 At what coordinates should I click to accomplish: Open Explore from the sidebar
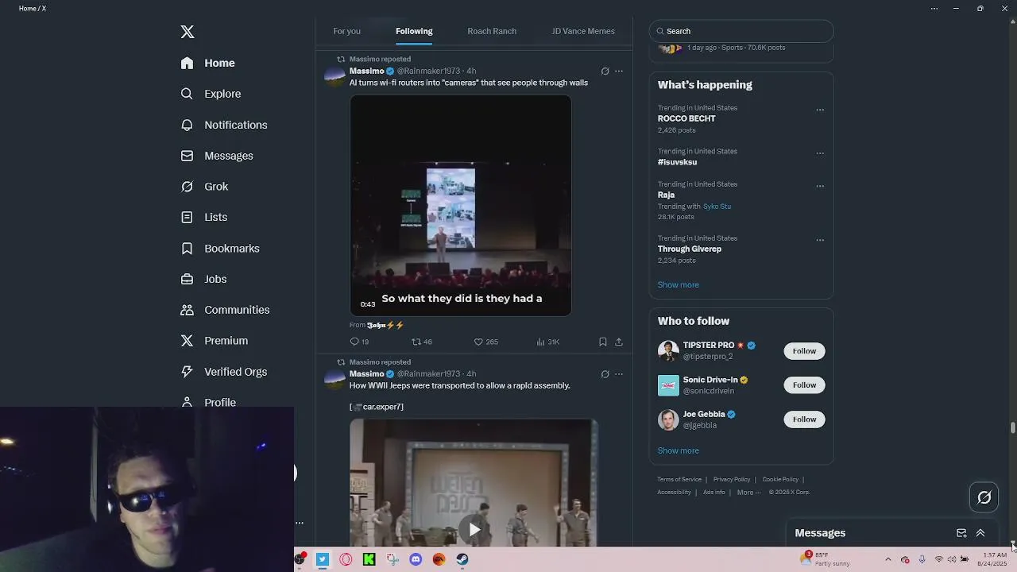[211, 94]
